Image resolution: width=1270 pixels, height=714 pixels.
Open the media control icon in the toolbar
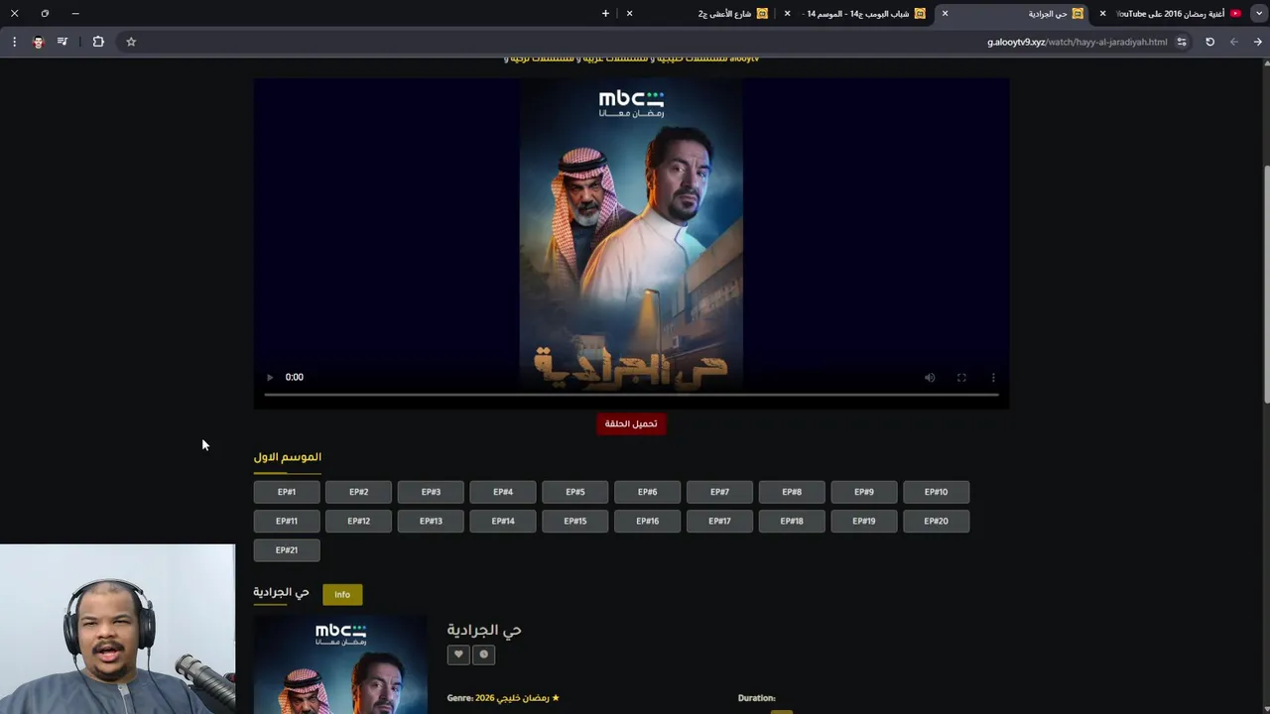tap(63, 42)
